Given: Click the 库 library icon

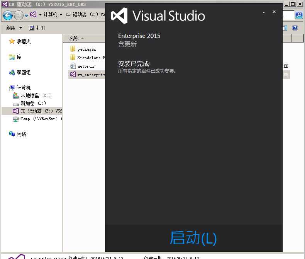Looking at the screenshot, I should pyautogui.click(x=12, y=57).
